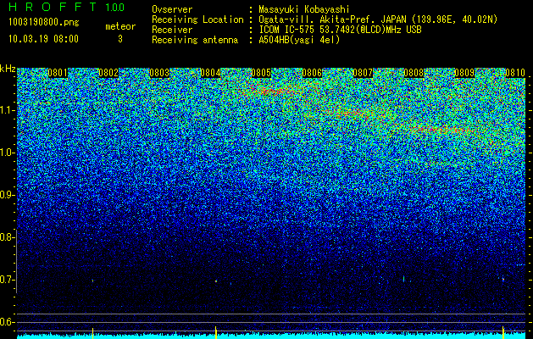Click the 0805 time marker
The width and height of the screenshot is (533, 339).
[261, 73]
